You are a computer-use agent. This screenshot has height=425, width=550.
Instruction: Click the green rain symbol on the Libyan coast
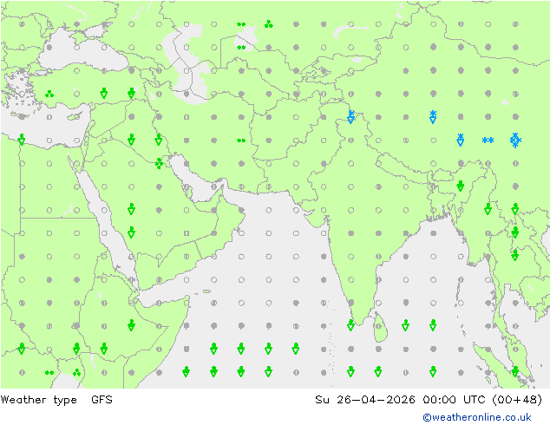[22, 140]
